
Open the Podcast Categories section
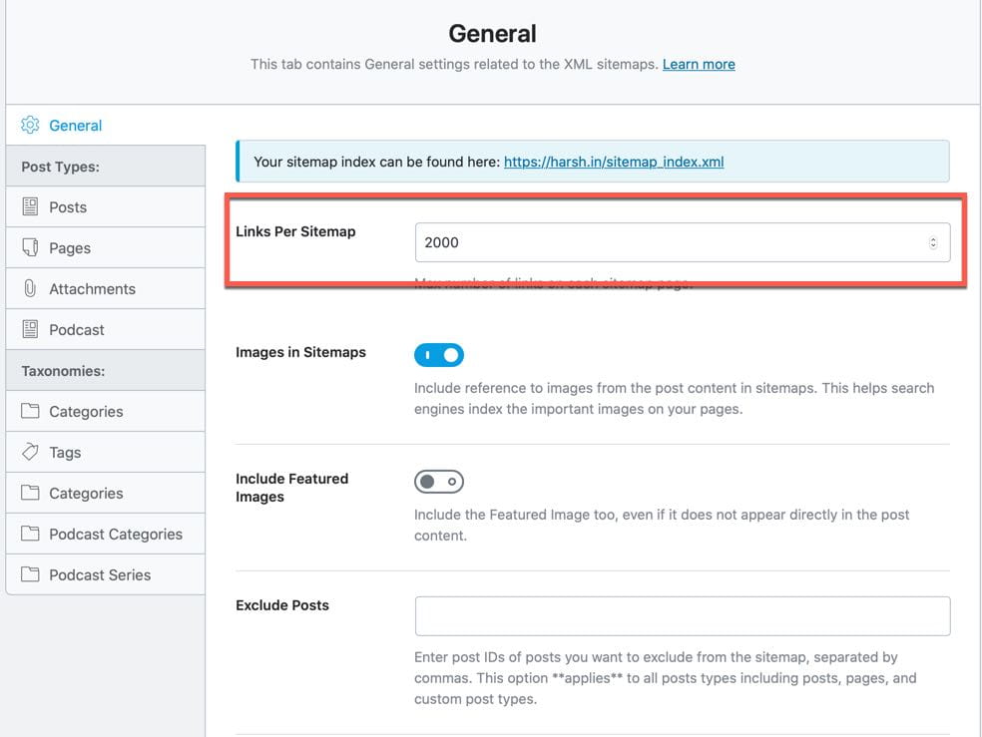pos(116,534)
